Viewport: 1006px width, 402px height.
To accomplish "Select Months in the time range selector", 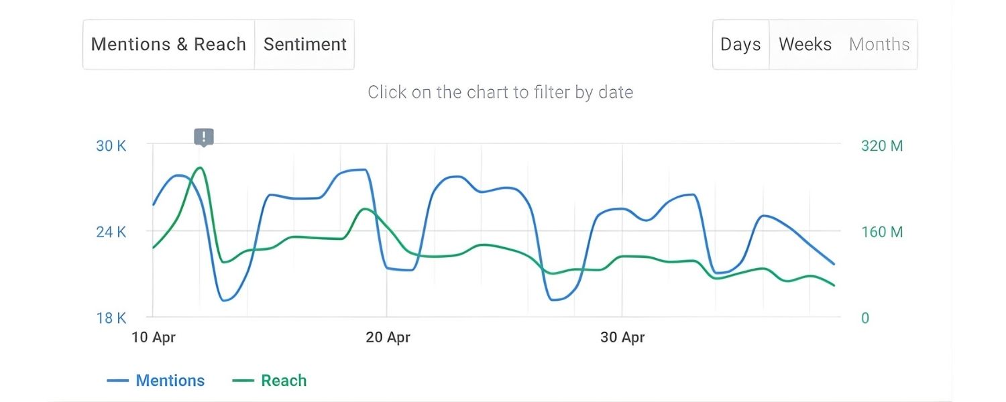I will tap(879, 44).
